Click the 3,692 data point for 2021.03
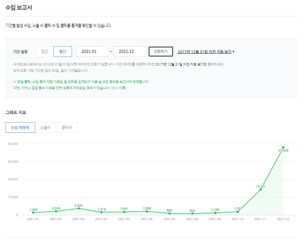 79,208
